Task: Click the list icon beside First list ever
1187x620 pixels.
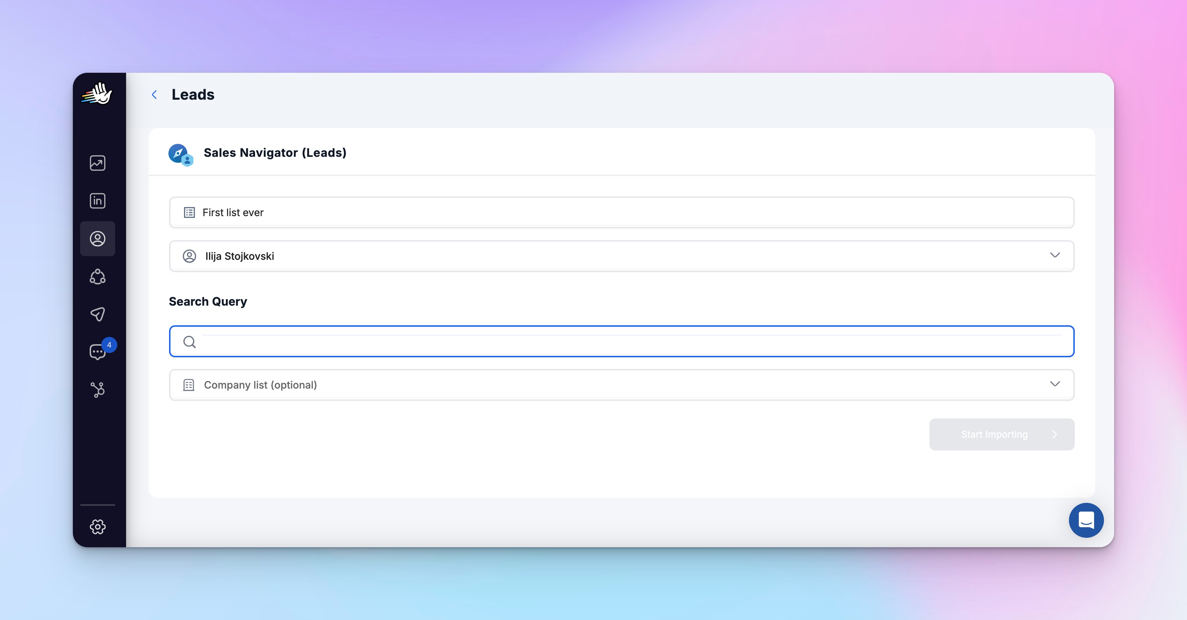Action: (189, 212)
